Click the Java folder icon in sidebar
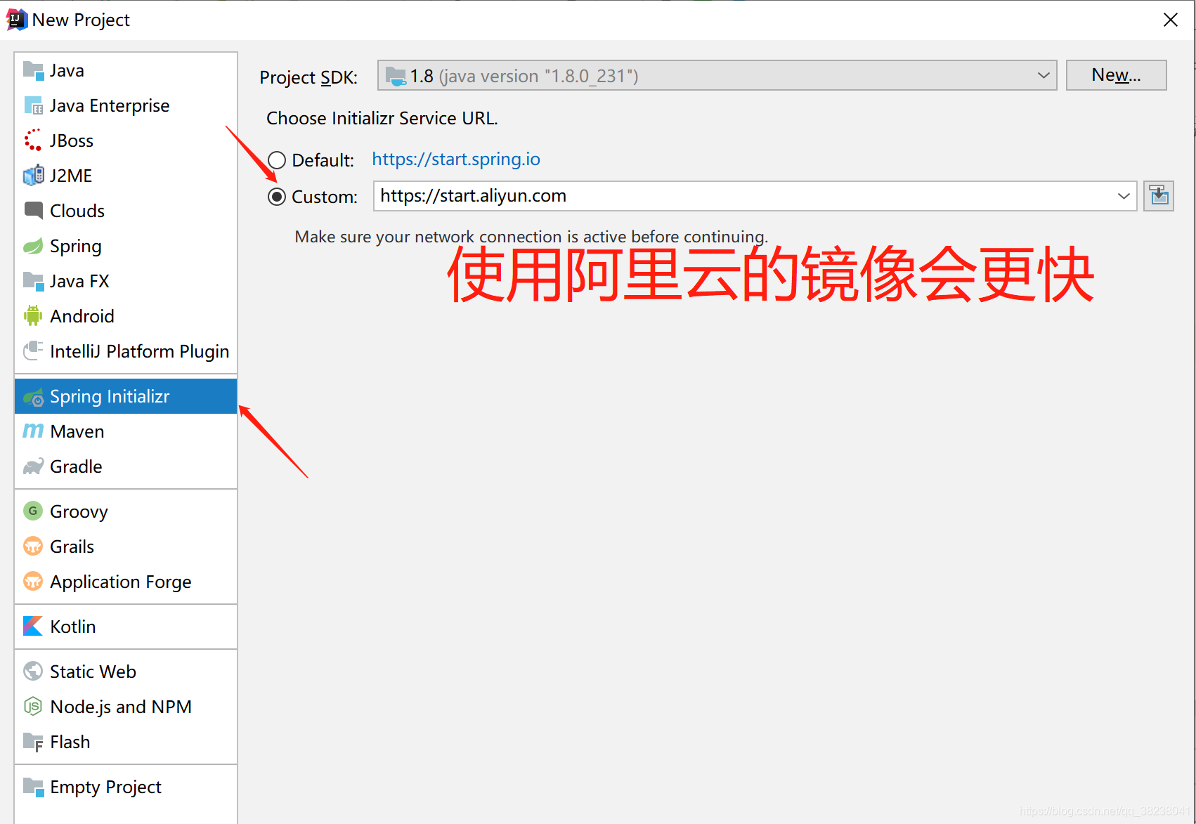This screenshot has width=1196, height=824. (x=33, y=70)
